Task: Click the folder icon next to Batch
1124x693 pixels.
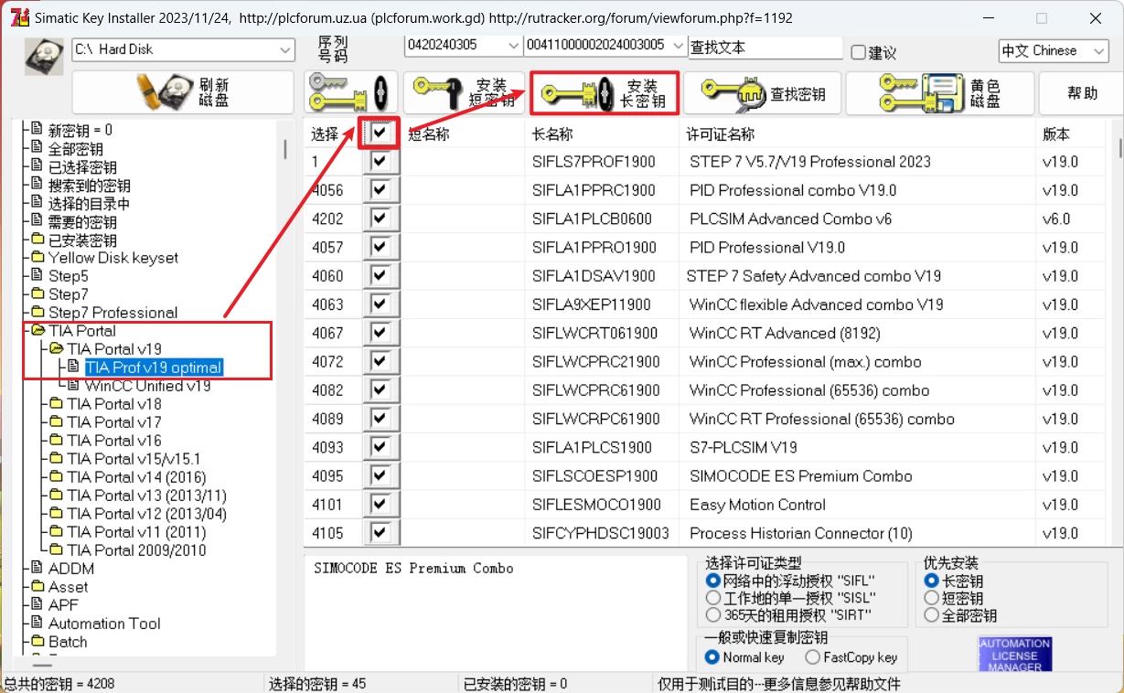Action: (37, 642)
